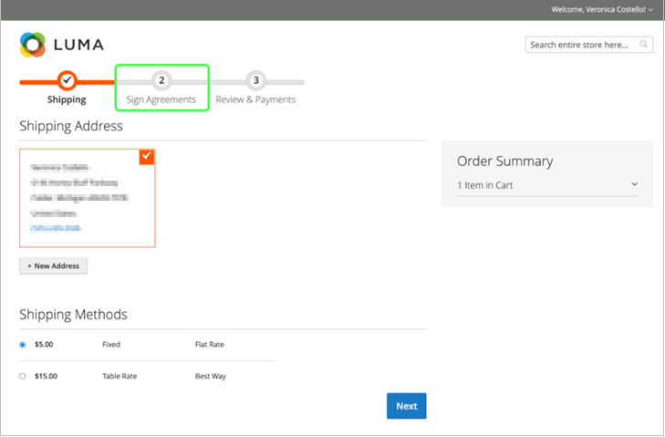Expand the 1 Item in Cart chevron
Image resolution: width=665 pixels, height=437 pixels.
[x=634, y=185]
